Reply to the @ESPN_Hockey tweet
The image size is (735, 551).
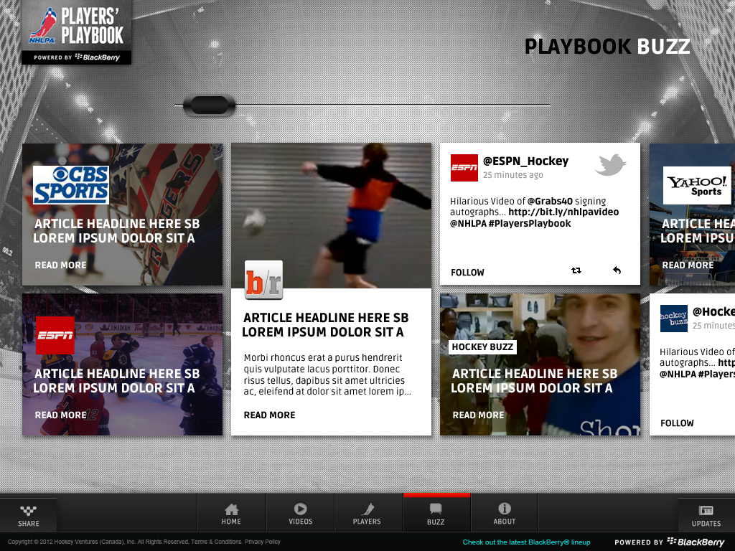pos(617,270)
